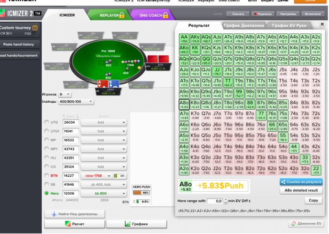Select the HIJ radio button

[x=47, y=158]
